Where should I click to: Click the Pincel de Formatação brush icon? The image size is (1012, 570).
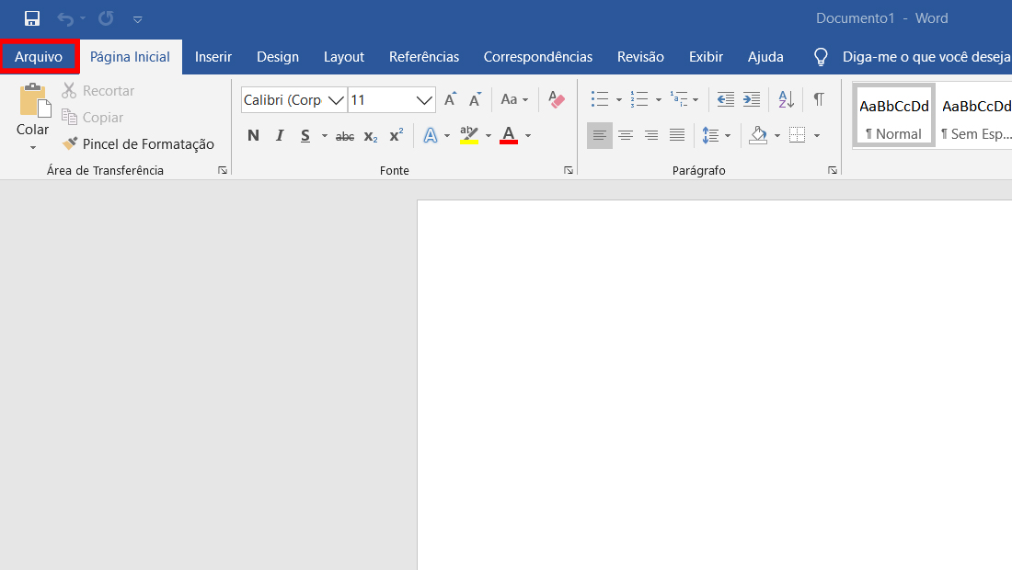click(x=70, y=143)
